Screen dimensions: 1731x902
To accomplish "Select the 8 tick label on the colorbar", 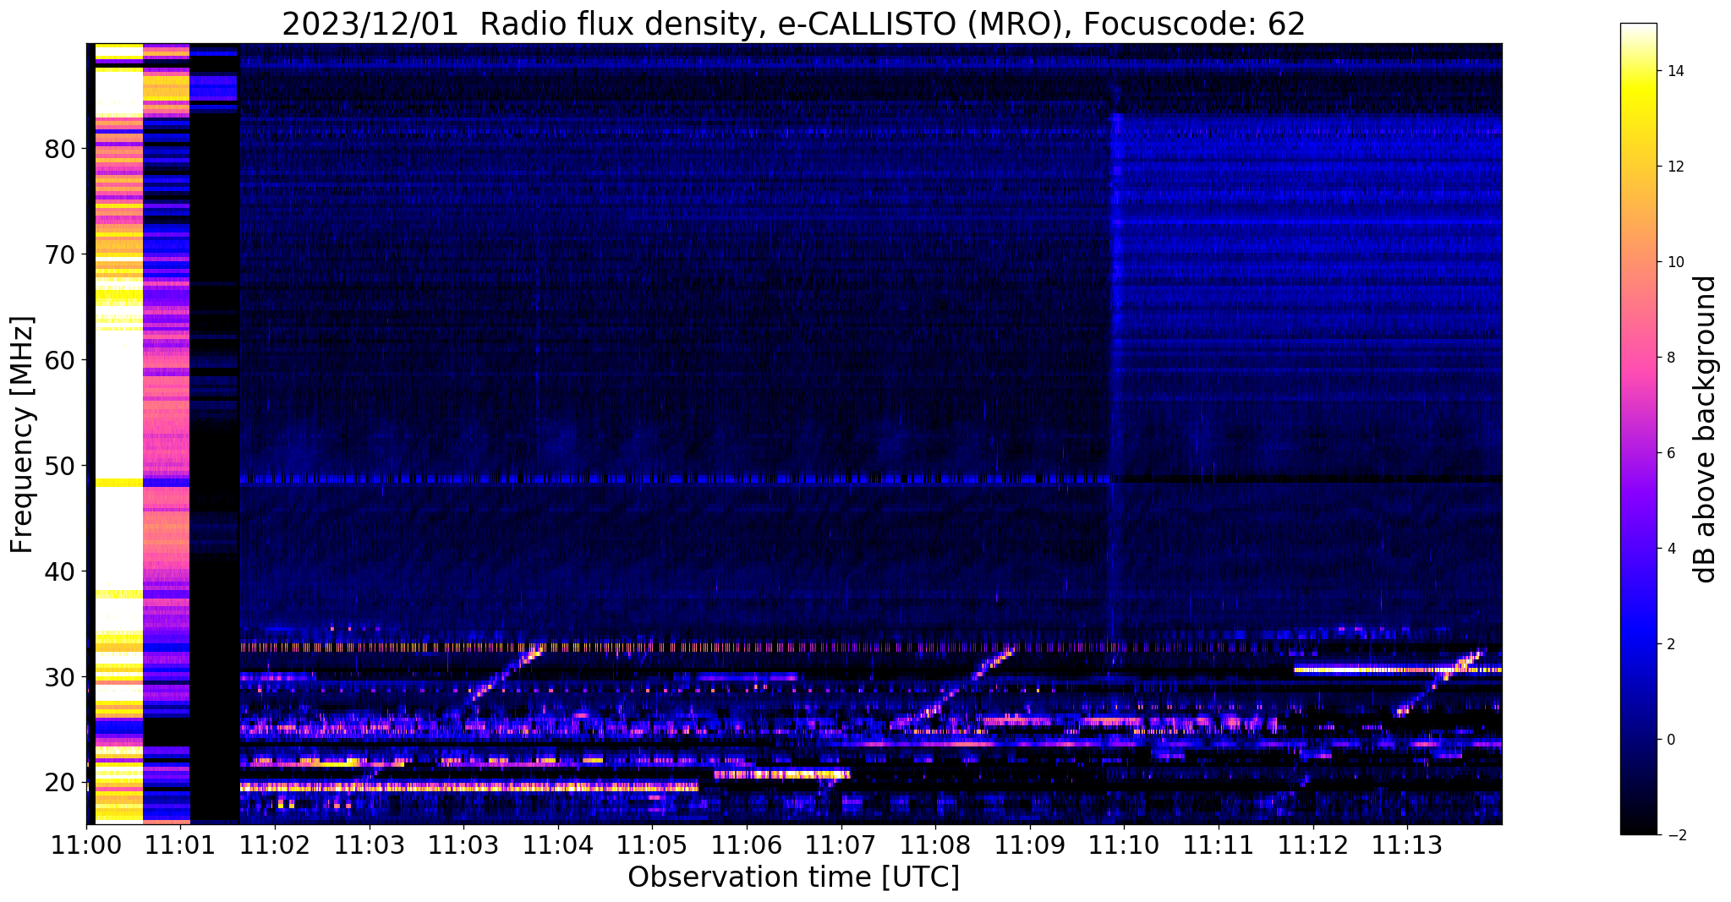I will coord(1671,358).
